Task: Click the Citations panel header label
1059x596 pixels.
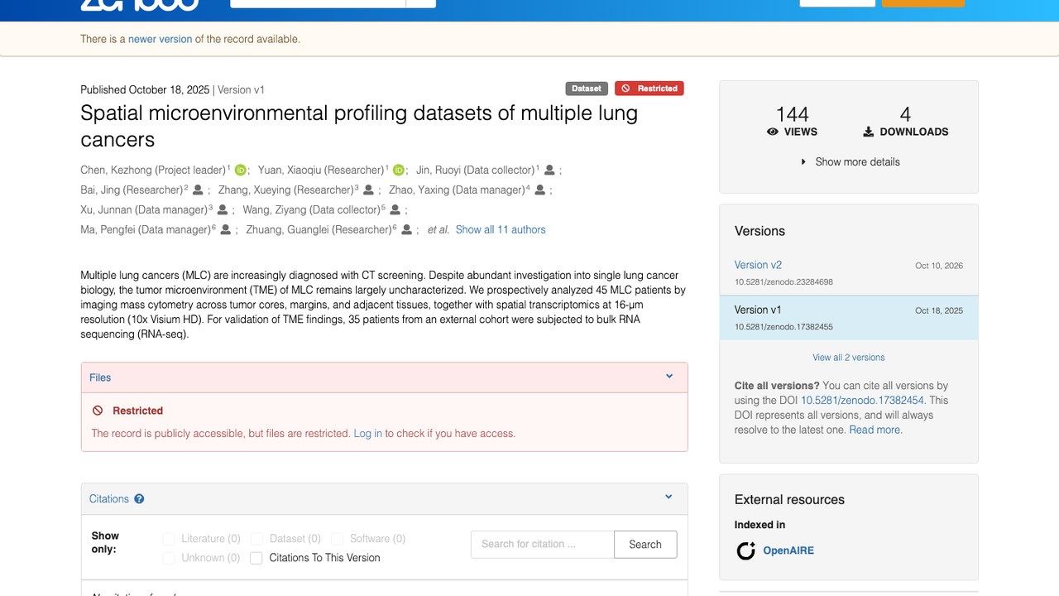Action: coord(109,498)
